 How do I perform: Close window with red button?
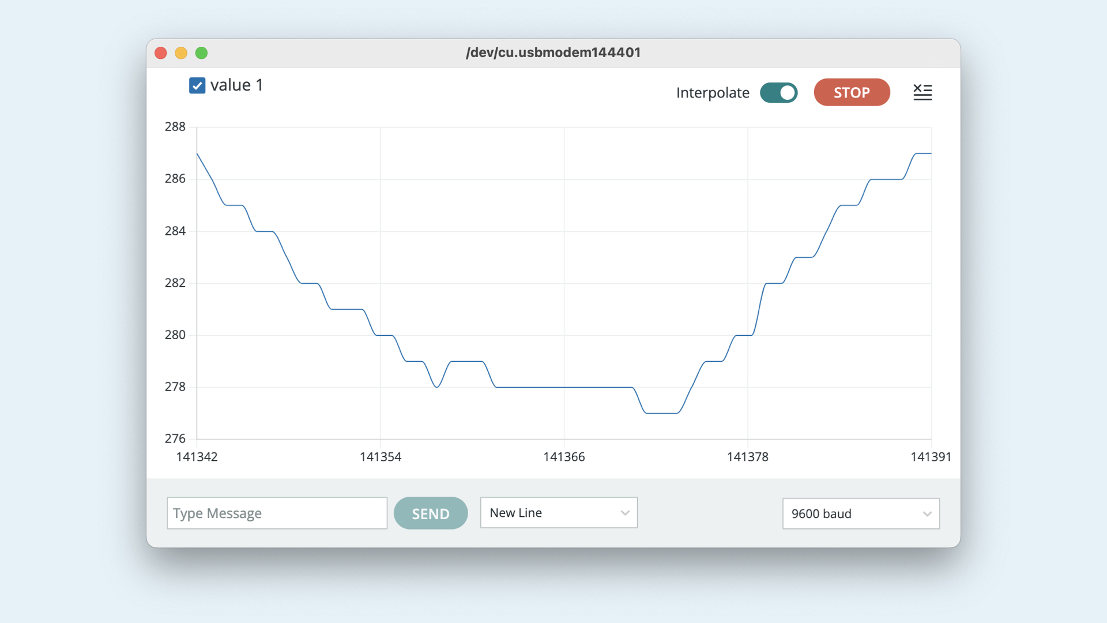(161, 53)
